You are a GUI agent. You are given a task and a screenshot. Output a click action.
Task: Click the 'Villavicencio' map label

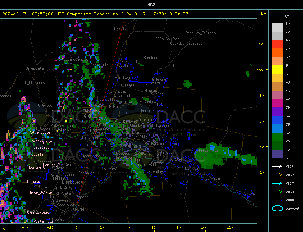click(75, 59)
